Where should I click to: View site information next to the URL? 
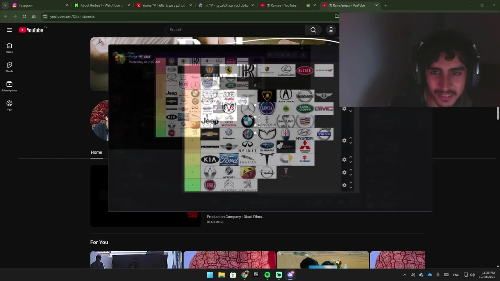(x=45, y=16)
